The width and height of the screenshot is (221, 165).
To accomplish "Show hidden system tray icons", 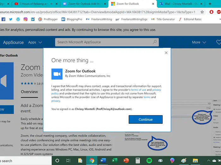I will 208,161.
